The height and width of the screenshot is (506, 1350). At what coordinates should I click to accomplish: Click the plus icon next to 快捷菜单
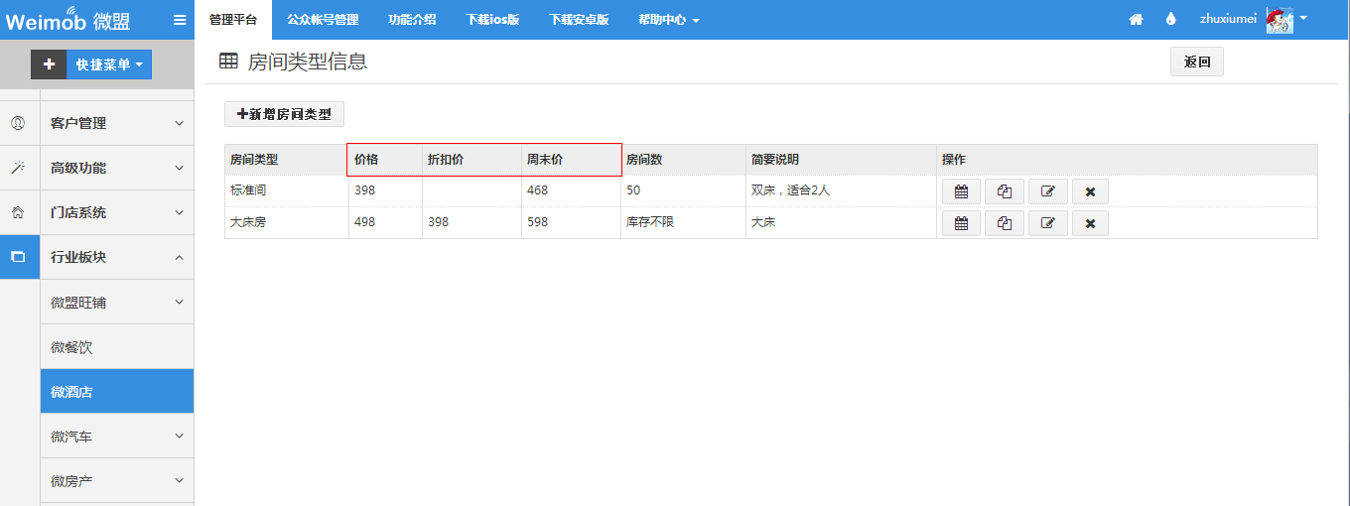49,64
